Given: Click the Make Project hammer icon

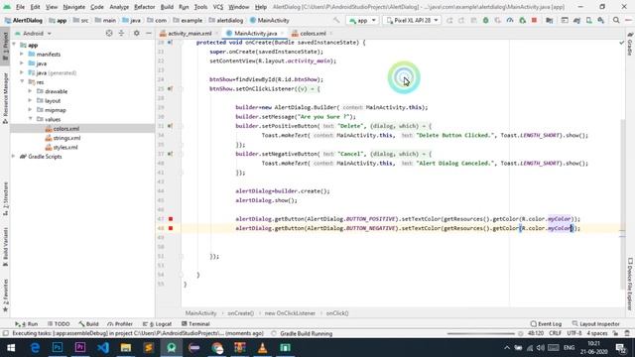Looking at the screenshot, I should click(336, 20).
